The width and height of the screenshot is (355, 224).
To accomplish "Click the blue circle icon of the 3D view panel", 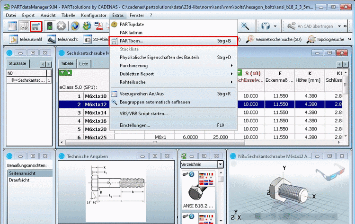I will coord(233,156).
